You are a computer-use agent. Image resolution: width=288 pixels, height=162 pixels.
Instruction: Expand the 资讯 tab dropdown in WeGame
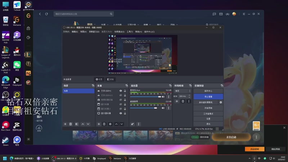pyautogui.click(x=95, y=24)
